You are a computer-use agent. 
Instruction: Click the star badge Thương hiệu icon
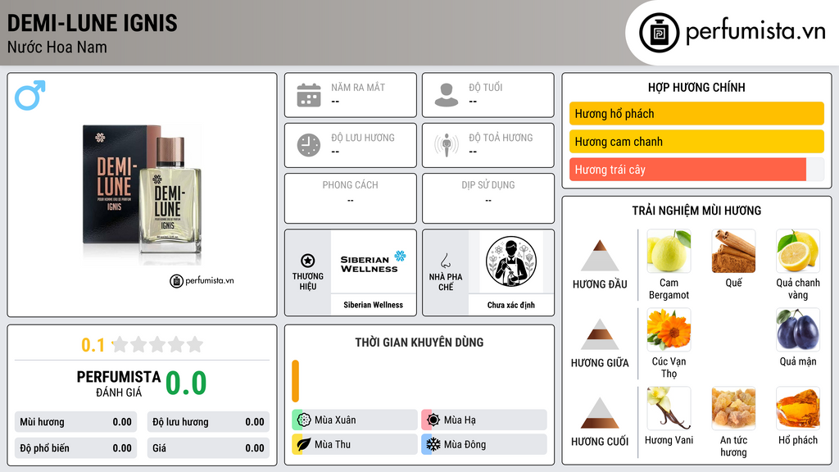tap(308, 261)
